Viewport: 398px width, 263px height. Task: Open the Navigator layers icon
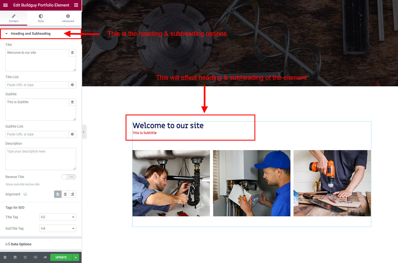[x=15, y=257]
